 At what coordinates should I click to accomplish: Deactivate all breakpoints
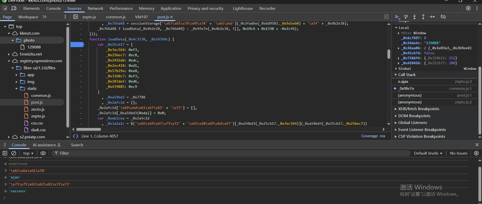pyautogui.click(x=443, y=17)
